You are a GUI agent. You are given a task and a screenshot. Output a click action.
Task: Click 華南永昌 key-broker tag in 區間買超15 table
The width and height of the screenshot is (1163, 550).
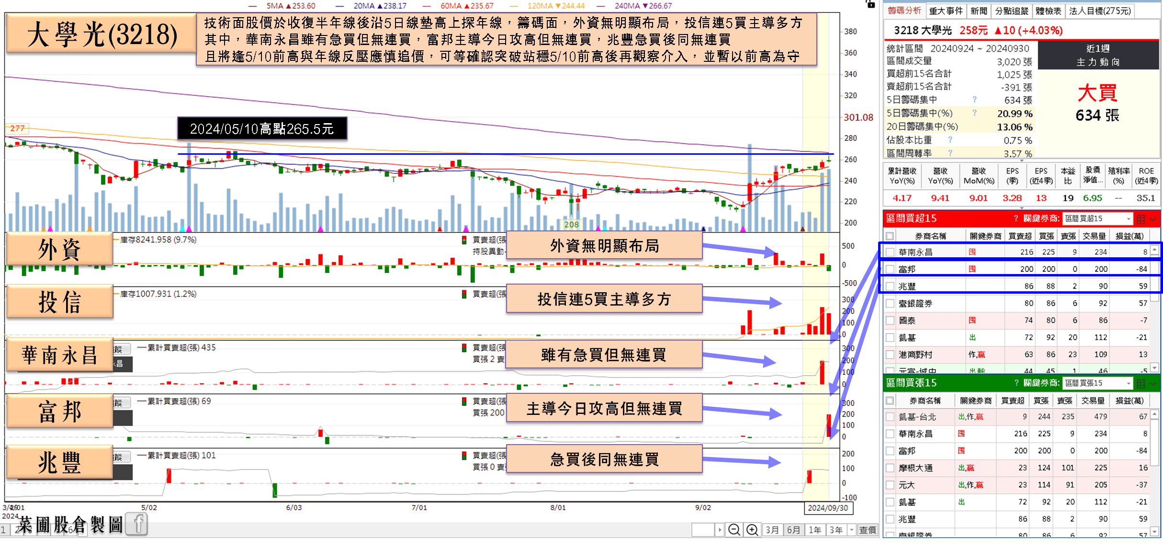pos(972,252)
